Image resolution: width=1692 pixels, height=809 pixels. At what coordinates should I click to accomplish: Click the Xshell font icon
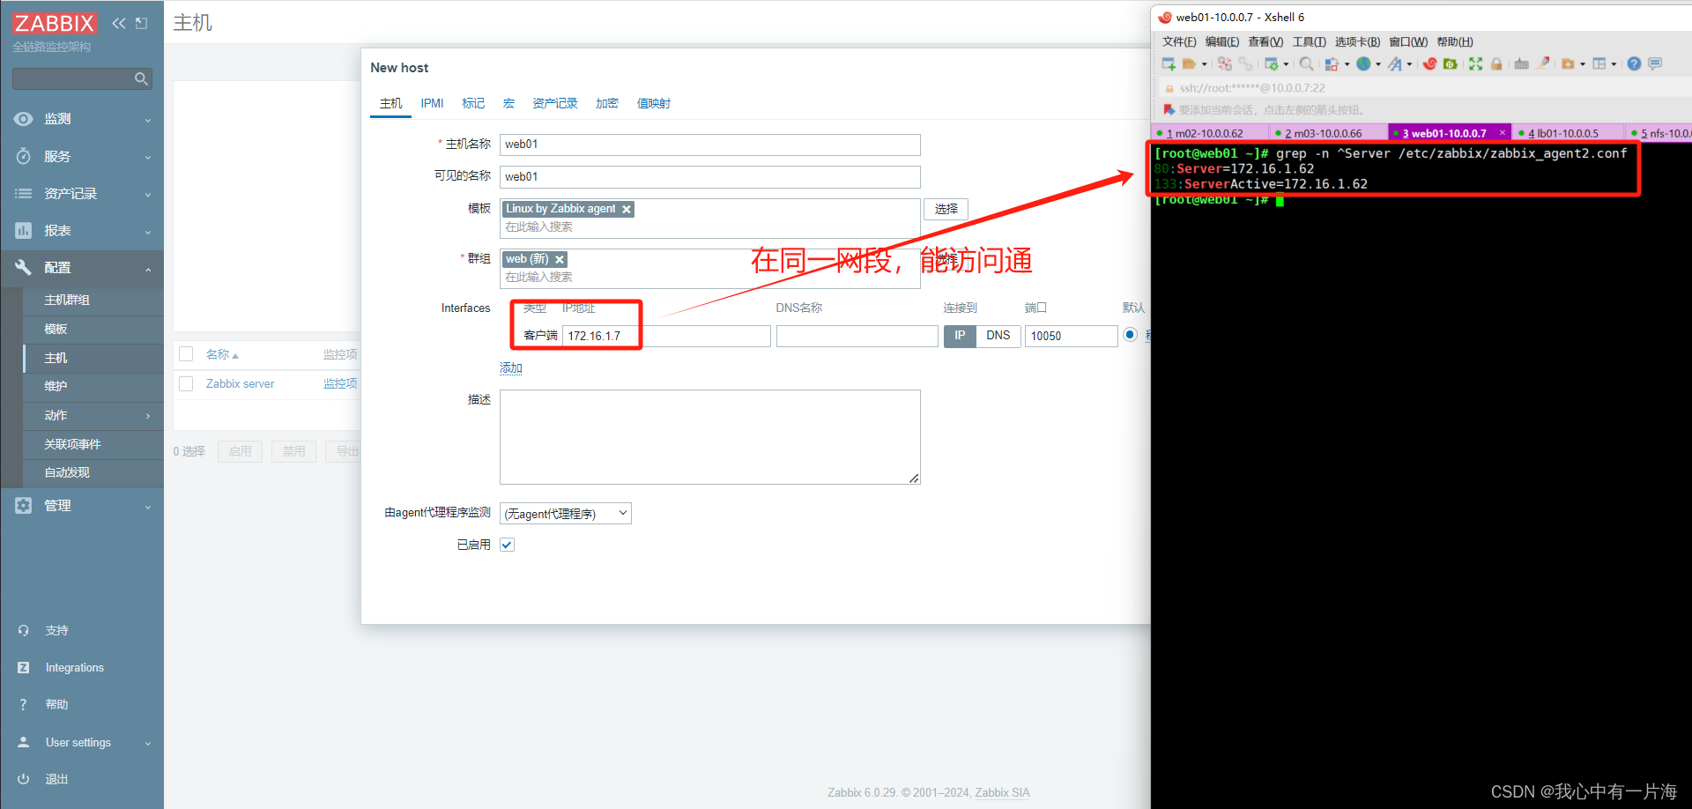coord(1395,63)
